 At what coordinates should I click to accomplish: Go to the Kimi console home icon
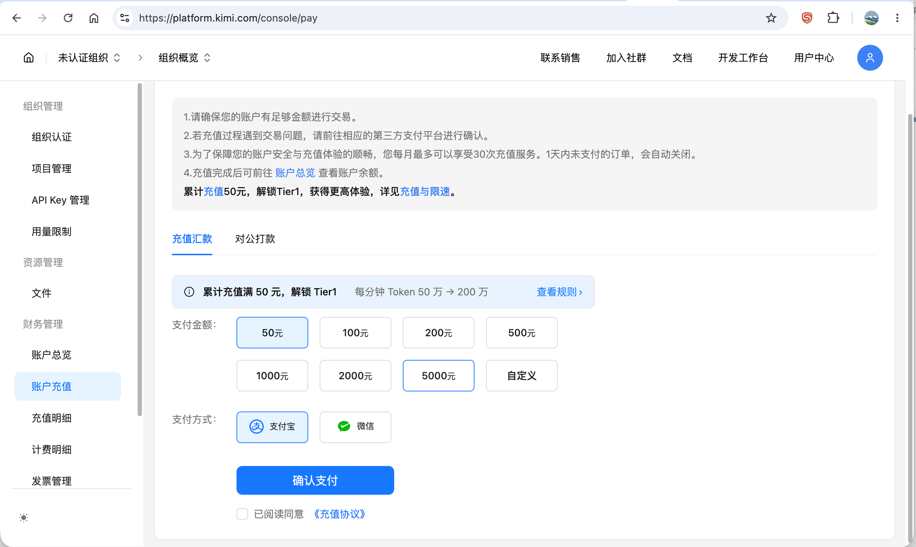(x=29, y=57)
